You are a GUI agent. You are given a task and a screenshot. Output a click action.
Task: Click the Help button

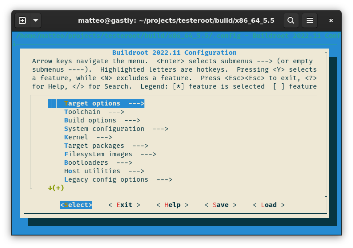point(172,205)
